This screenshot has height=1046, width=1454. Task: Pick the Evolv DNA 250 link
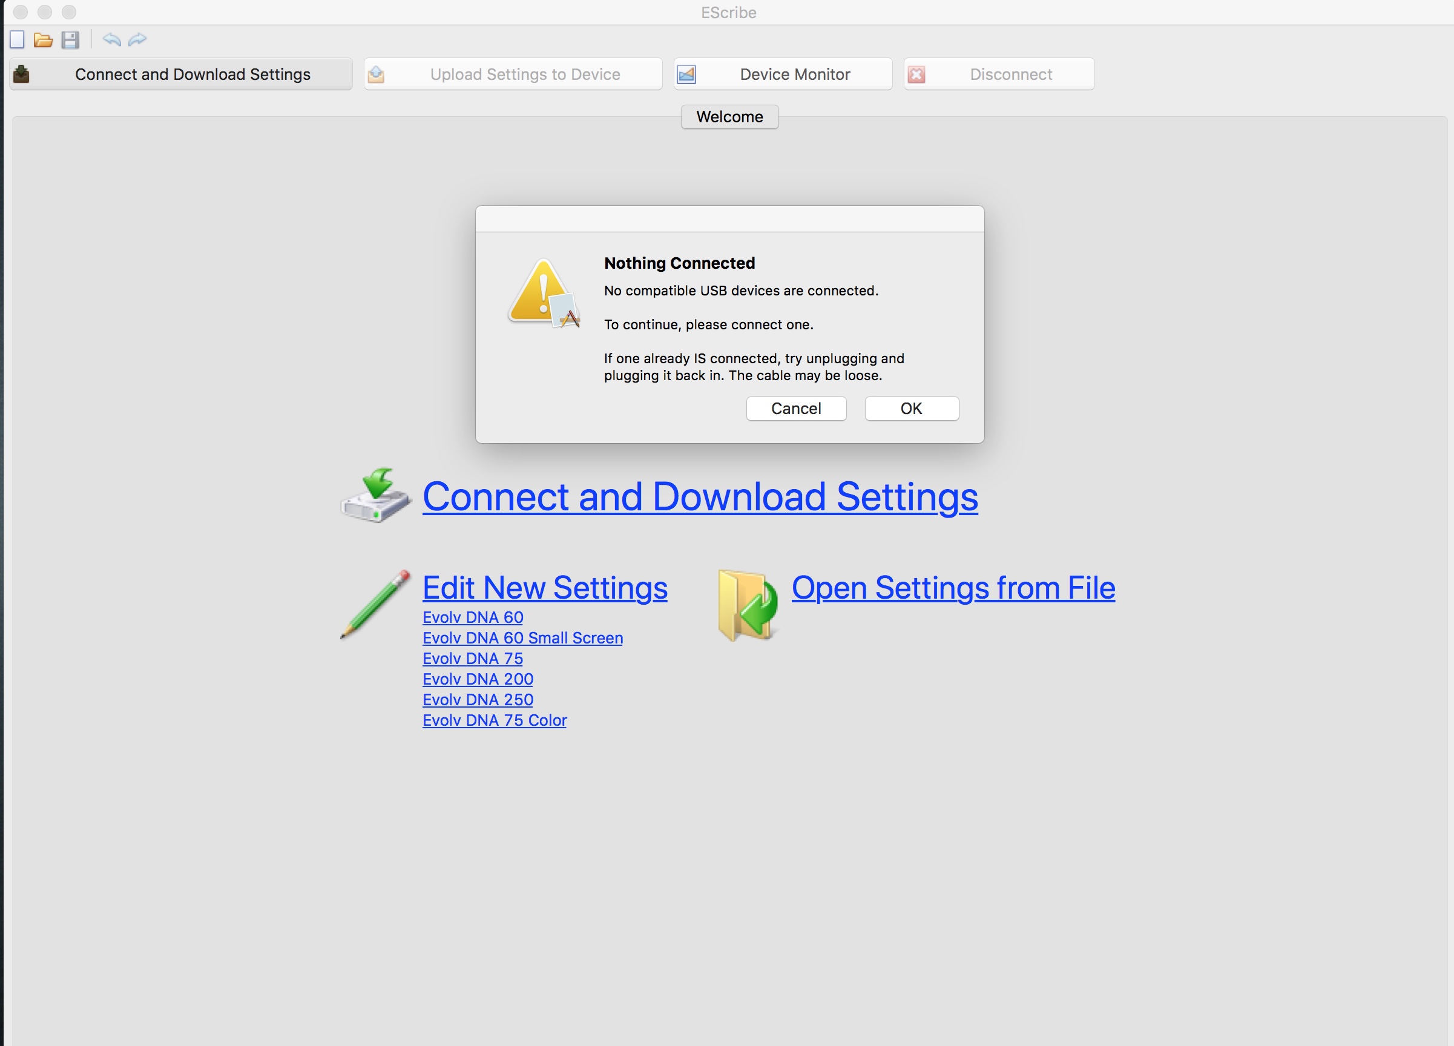point(478,699)
